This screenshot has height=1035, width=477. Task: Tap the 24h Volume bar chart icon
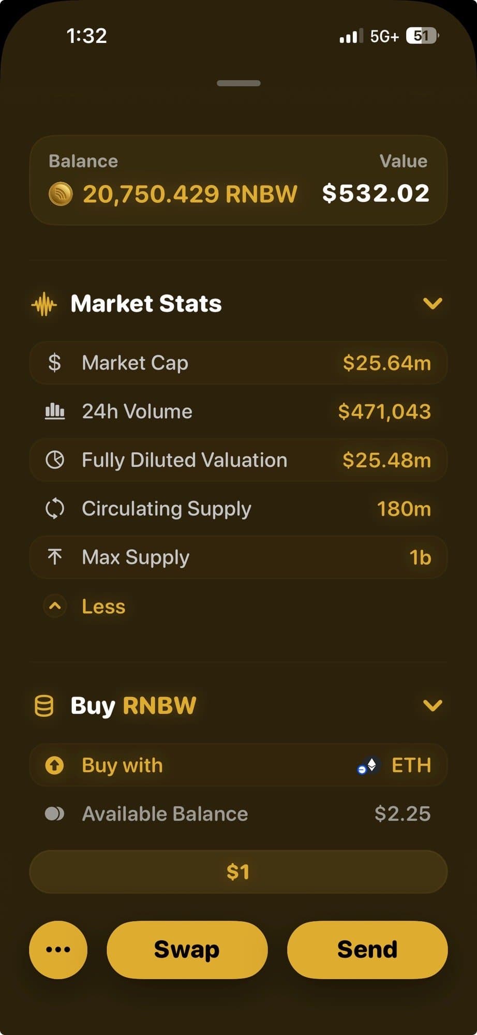tap(55, 411)
